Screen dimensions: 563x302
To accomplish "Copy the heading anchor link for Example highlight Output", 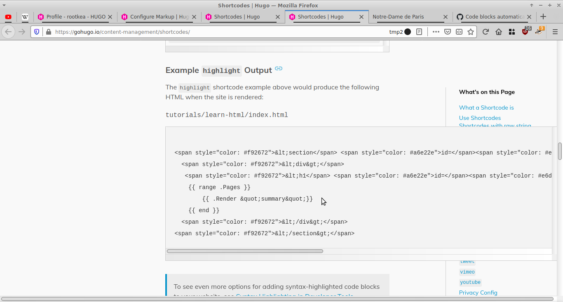I will pyautogui.click(x=278, y=69).
